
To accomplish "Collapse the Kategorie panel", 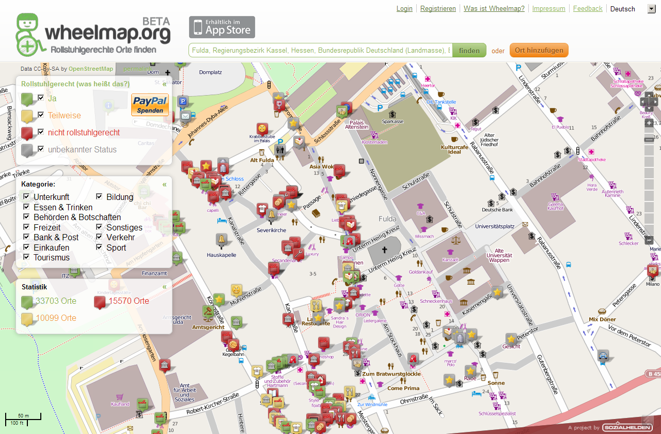I will 165,184.
